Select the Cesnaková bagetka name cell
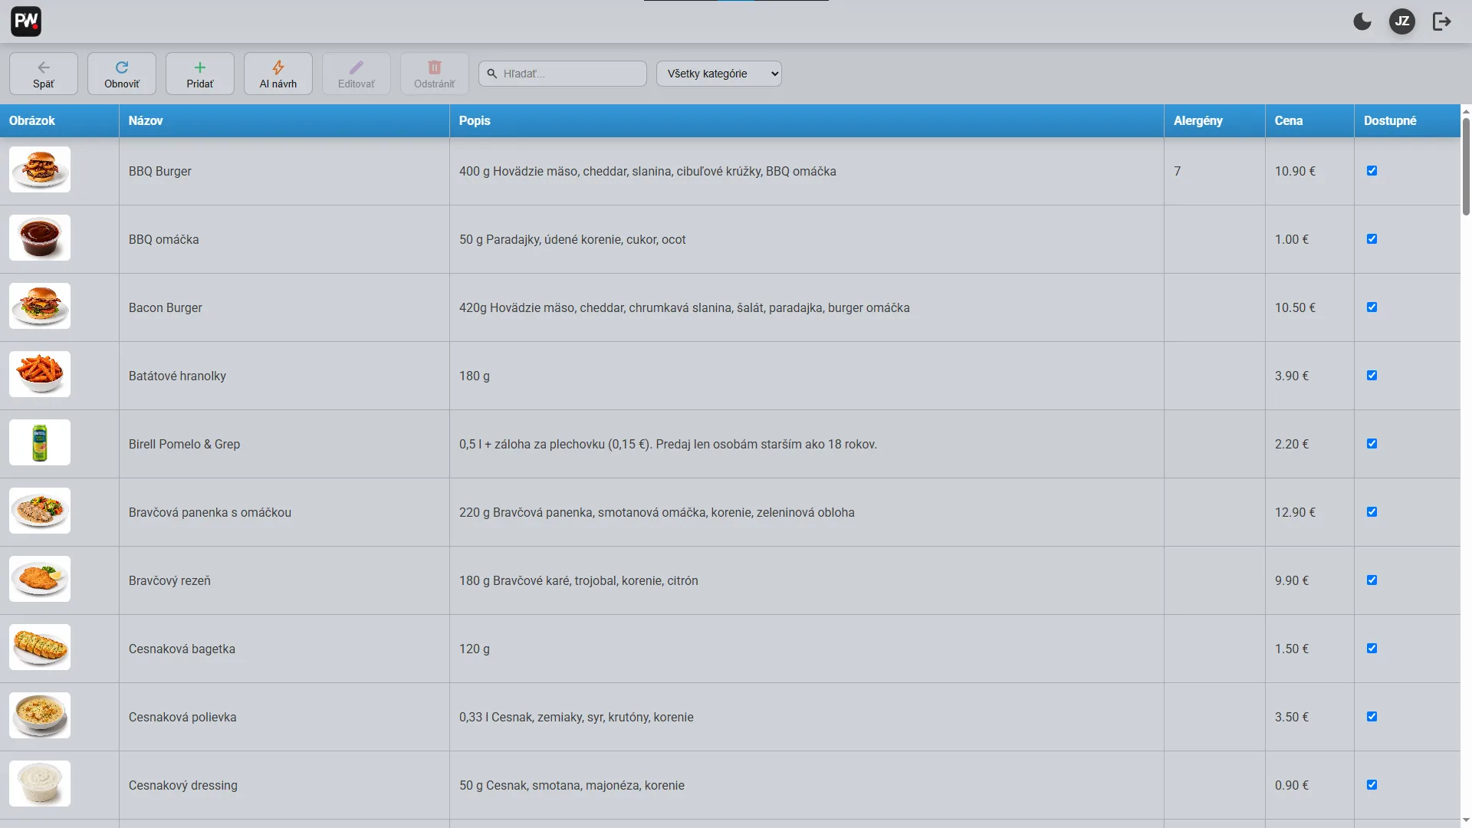Image resolution: width=1472 pixels, height=828 pixels. (284, 649)
